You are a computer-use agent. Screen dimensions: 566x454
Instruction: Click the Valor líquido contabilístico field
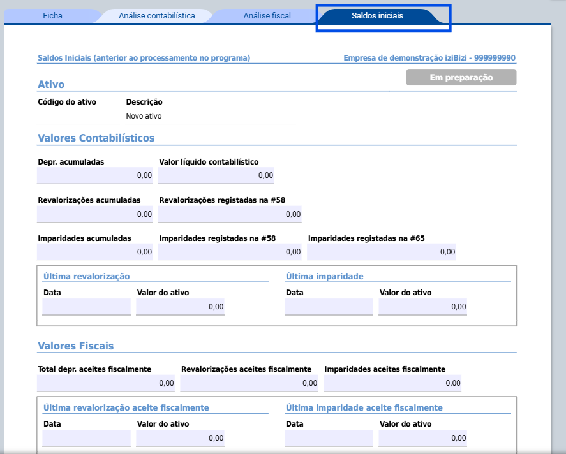coord(216,175)
